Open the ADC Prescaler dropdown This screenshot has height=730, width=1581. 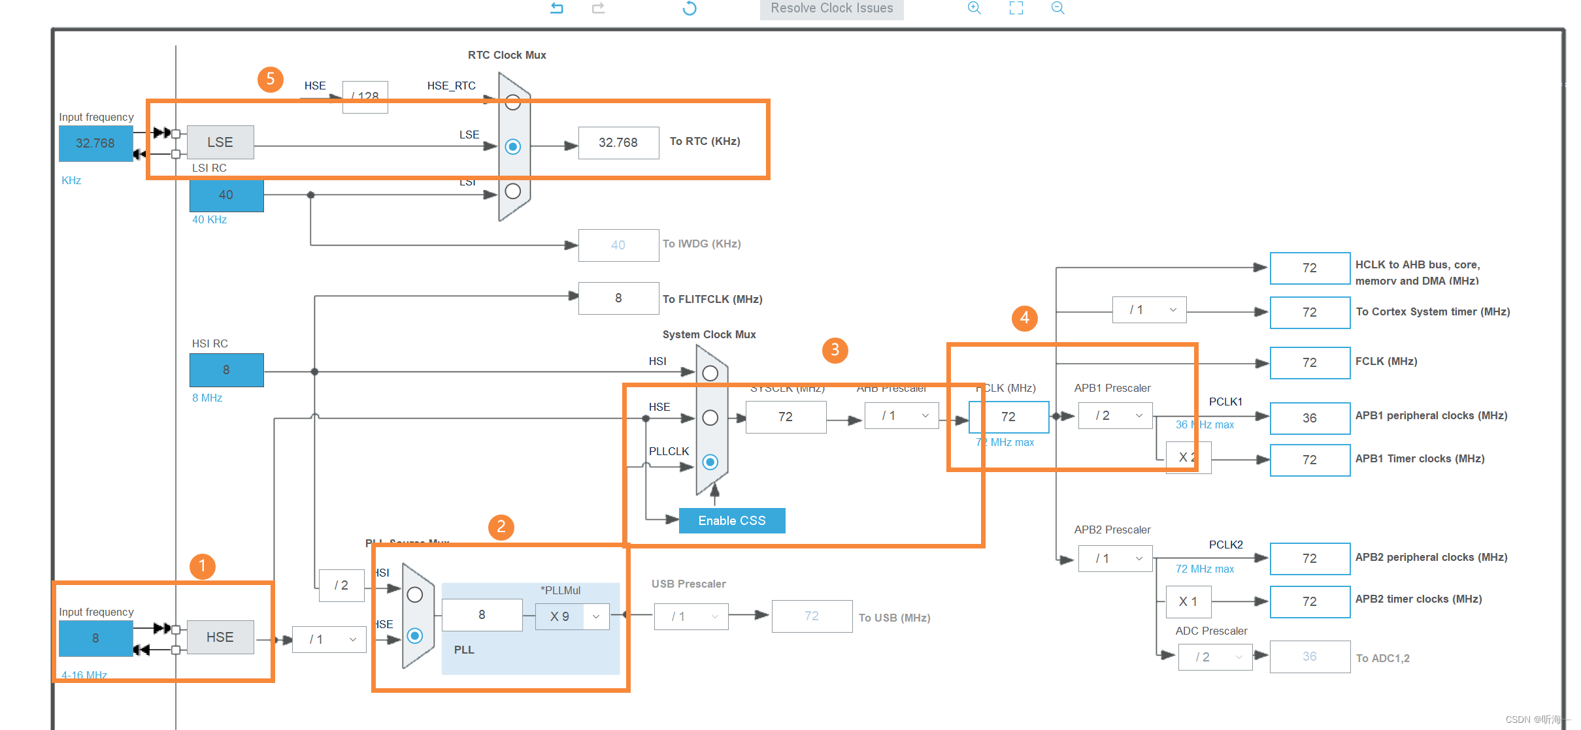(1216, 657)
